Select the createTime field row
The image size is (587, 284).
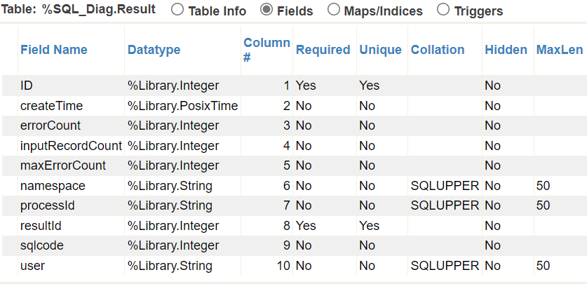coord(52,106)
